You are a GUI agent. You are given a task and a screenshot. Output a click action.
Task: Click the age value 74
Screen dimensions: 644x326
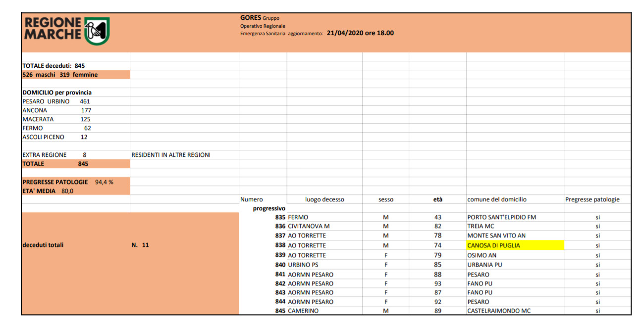click(437, 245)
